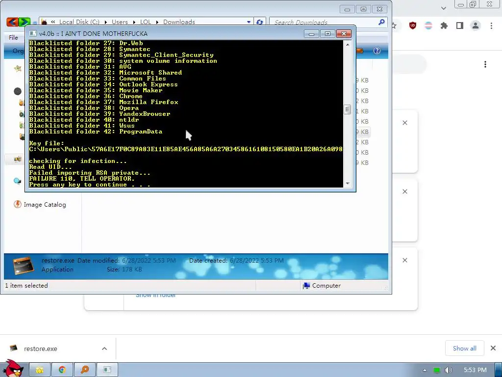Click the Search Downloads field
This screenshot has width=502, height=377.
coord(324,22)
